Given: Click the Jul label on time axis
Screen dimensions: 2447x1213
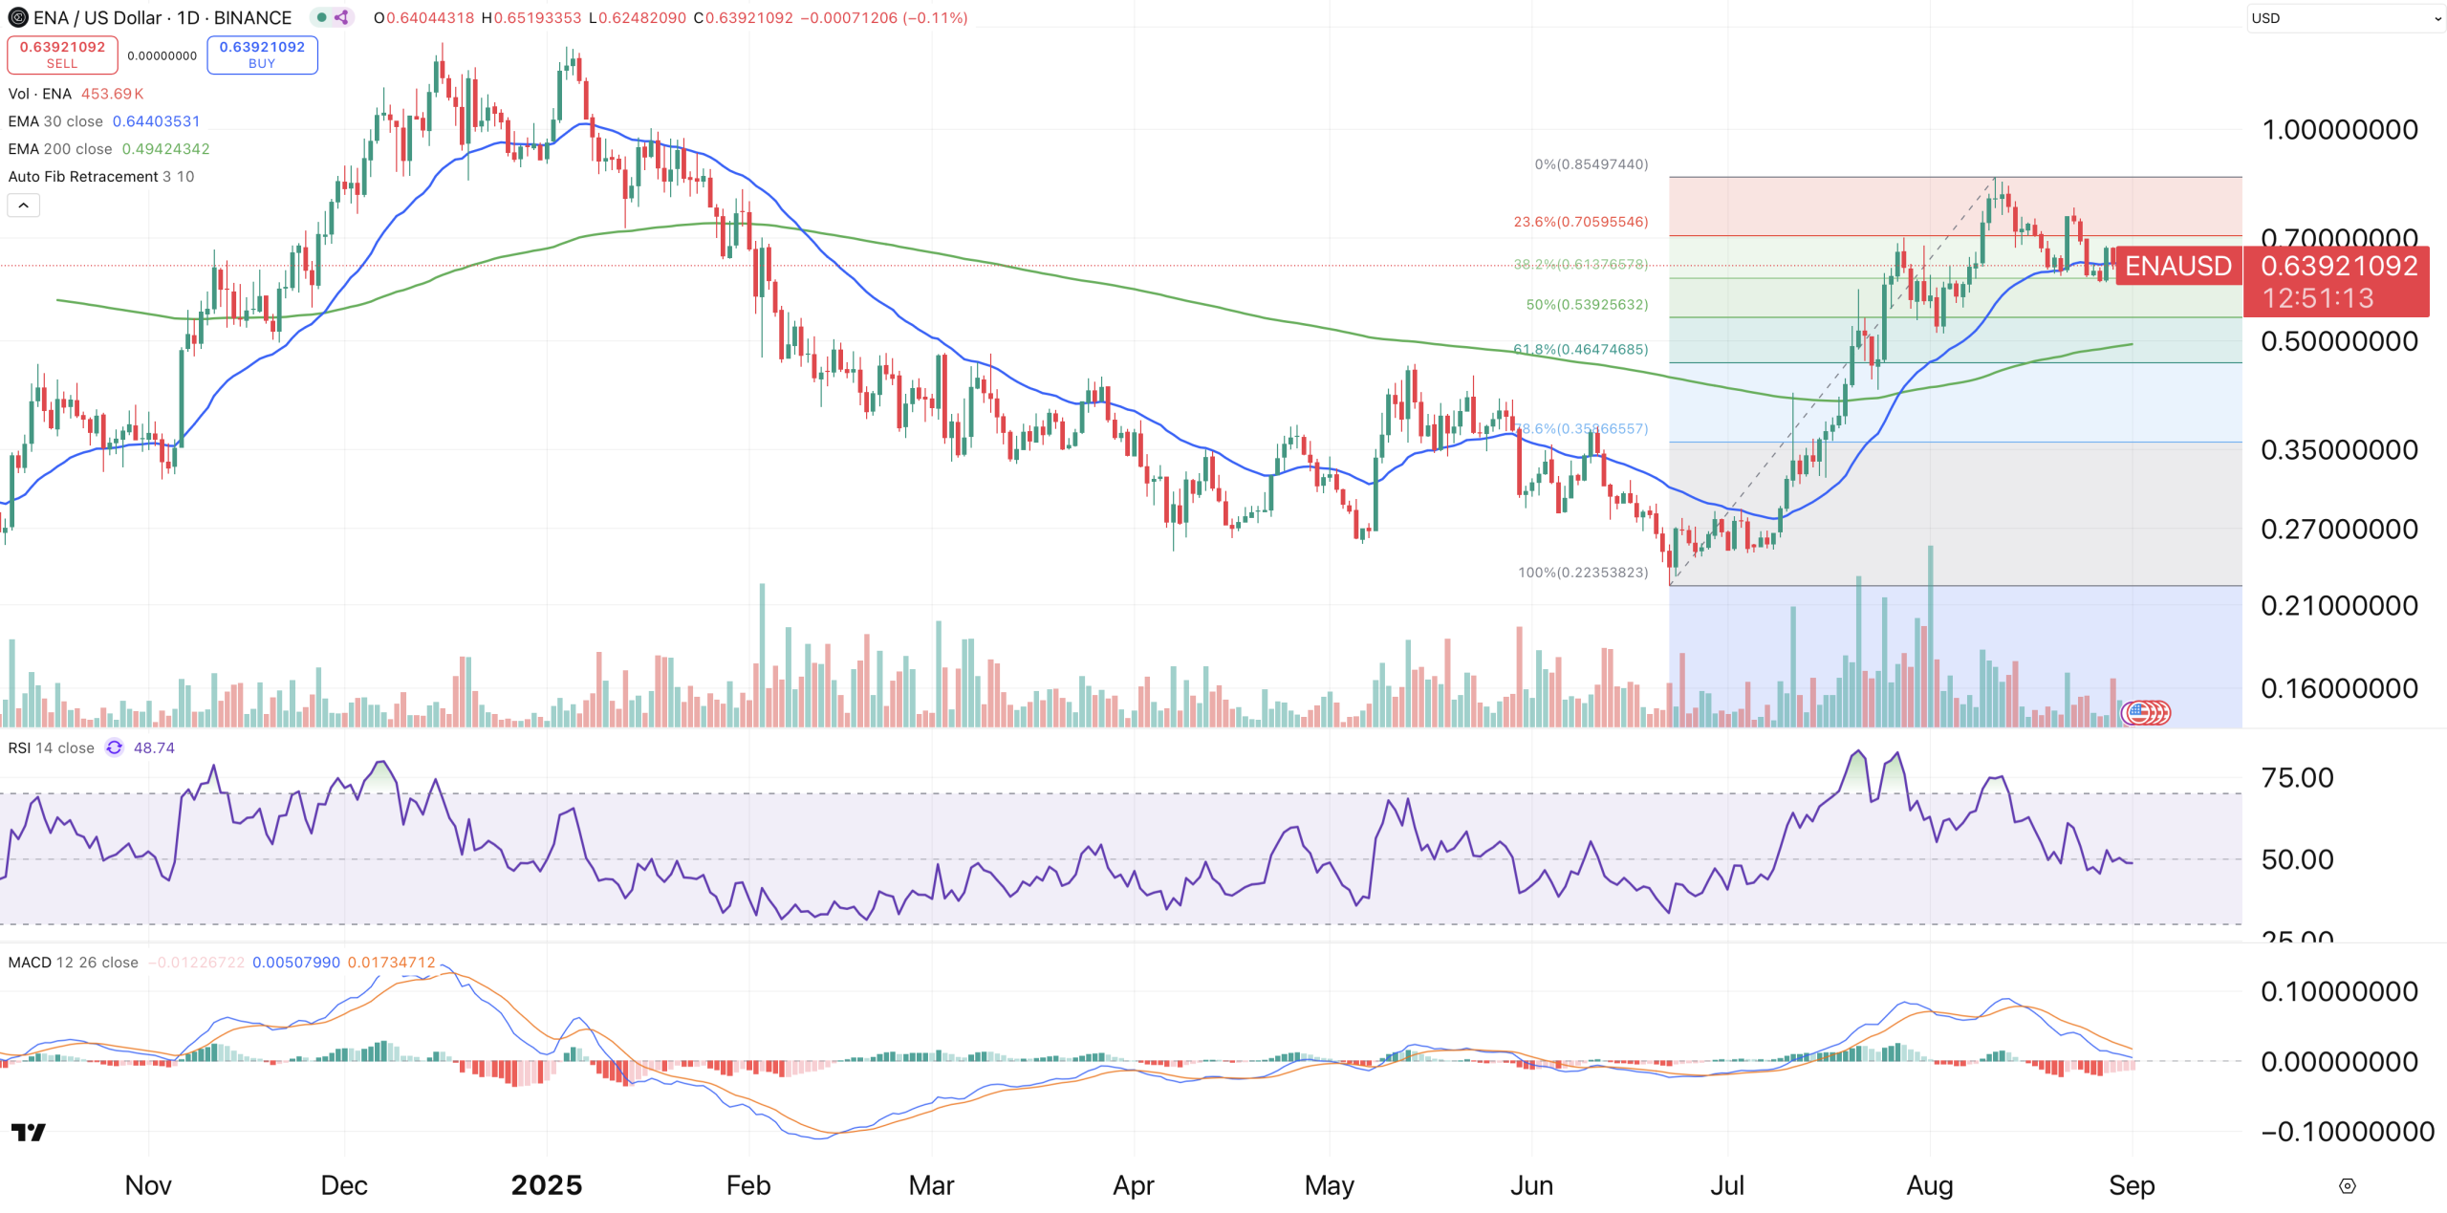Looking at the screenshot, I should (1727, 1185).
